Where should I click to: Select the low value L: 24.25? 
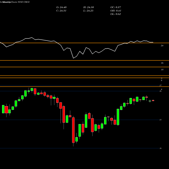point(88,11)
